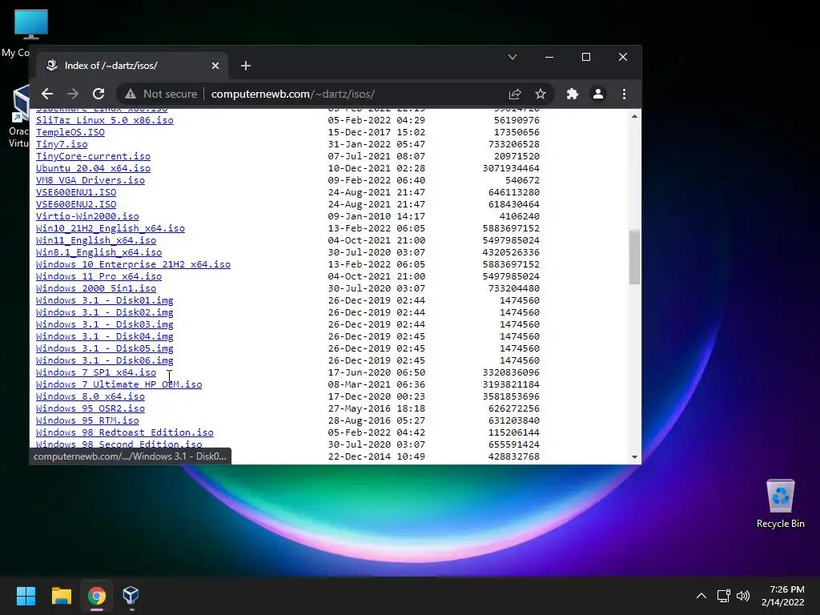Open Windows_3.1_-_Disk02.img link
This screenshot has width=820, height=615.
tap(105, 313)
